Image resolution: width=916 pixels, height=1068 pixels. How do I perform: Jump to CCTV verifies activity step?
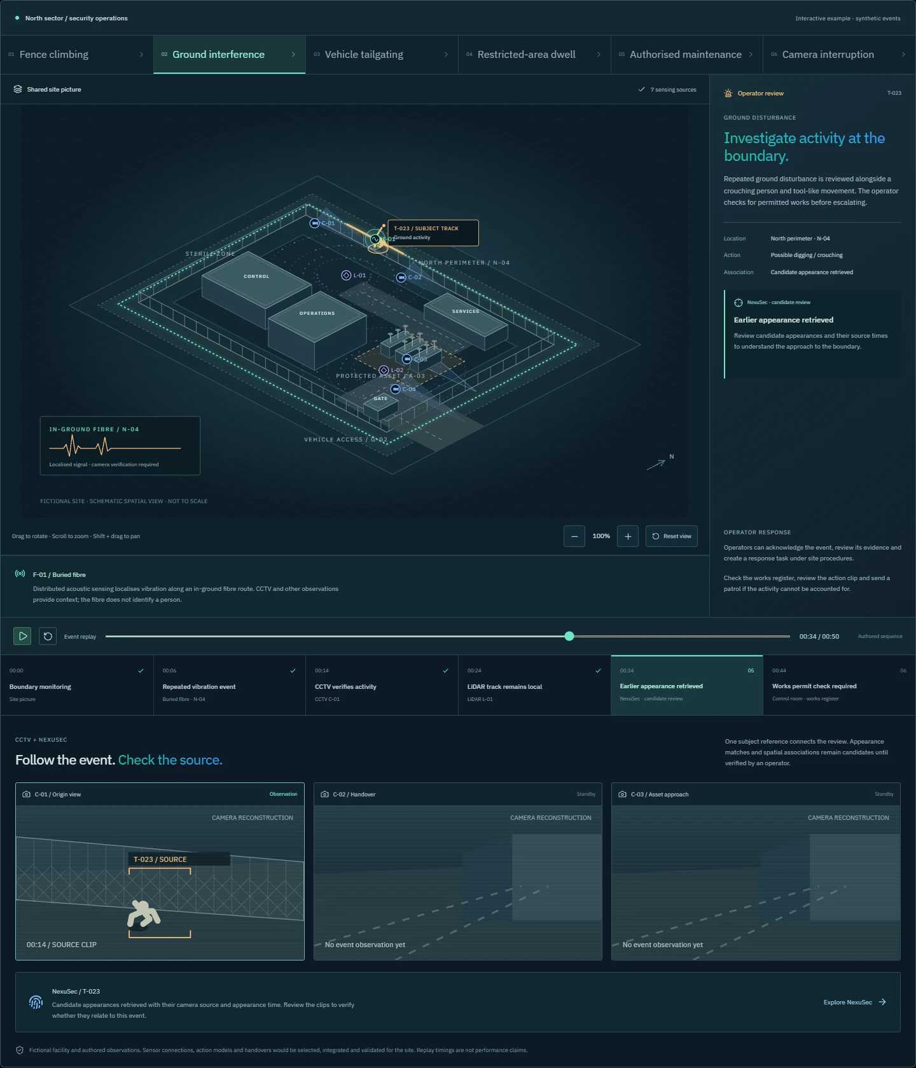[382, 685]
